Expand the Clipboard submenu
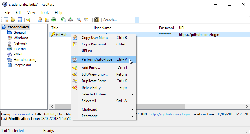 pos(104,109)
